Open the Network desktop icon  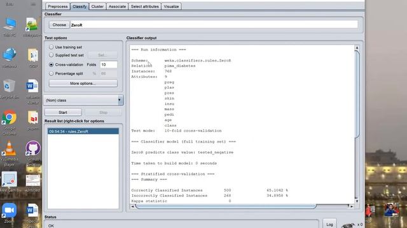(10, 58)
